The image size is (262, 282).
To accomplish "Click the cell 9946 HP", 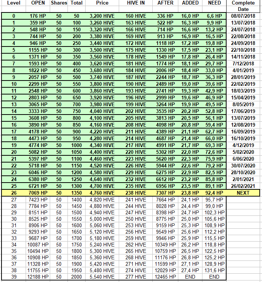I will [165, 239].
